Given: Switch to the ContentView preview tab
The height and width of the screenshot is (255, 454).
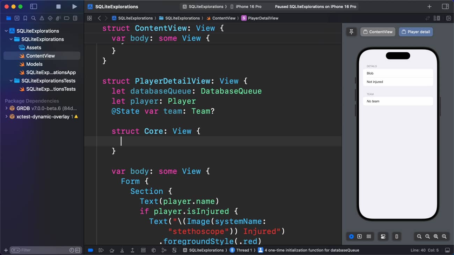Looking at the screenshot, I should point(378,32).
